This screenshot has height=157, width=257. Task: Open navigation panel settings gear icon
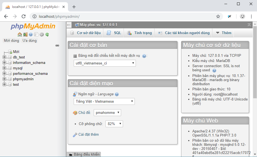pos(42,34)
